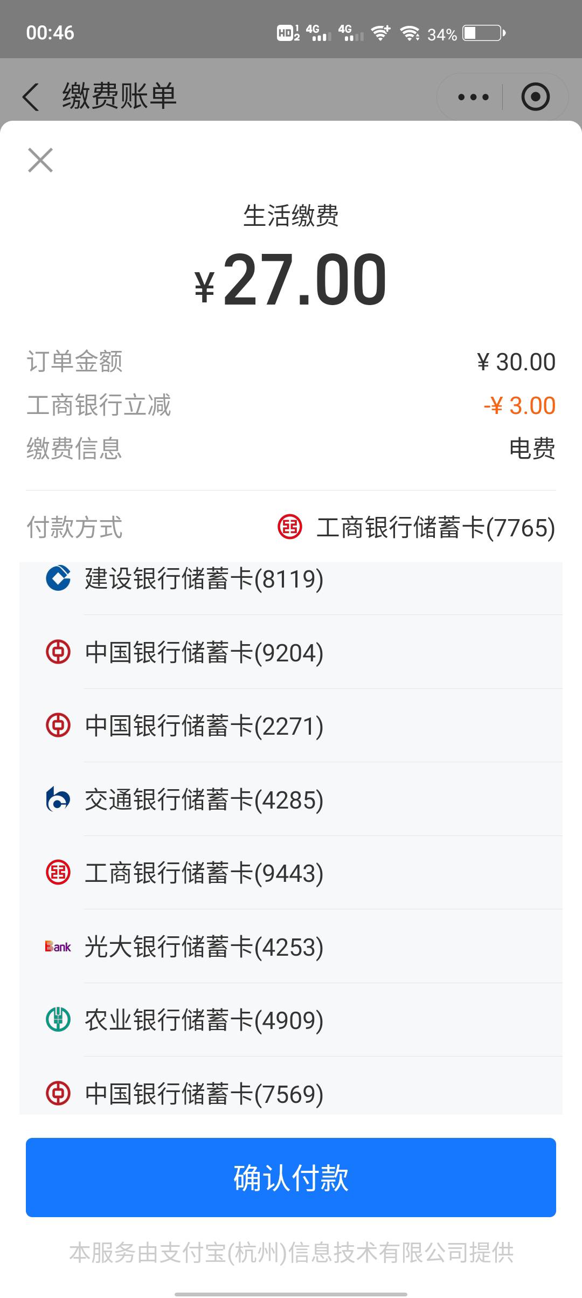Tap the 工商银行 logo beside card 9443

(x=58, y=873)
